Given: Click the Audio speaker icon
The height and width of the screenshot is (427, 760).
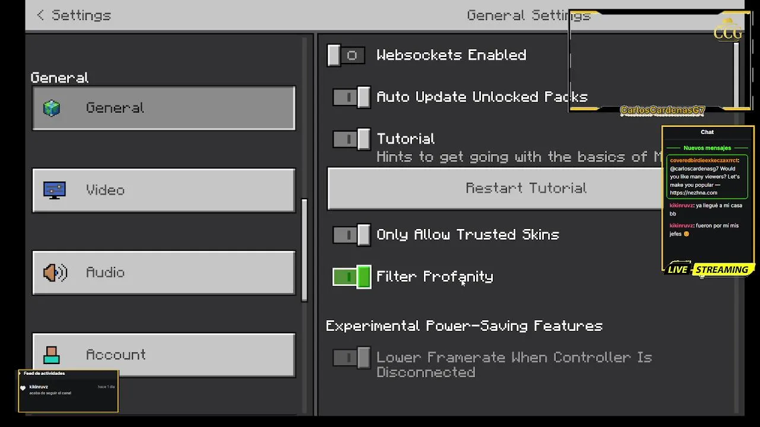Looking at the screenshot, I should tap(55, 273).
